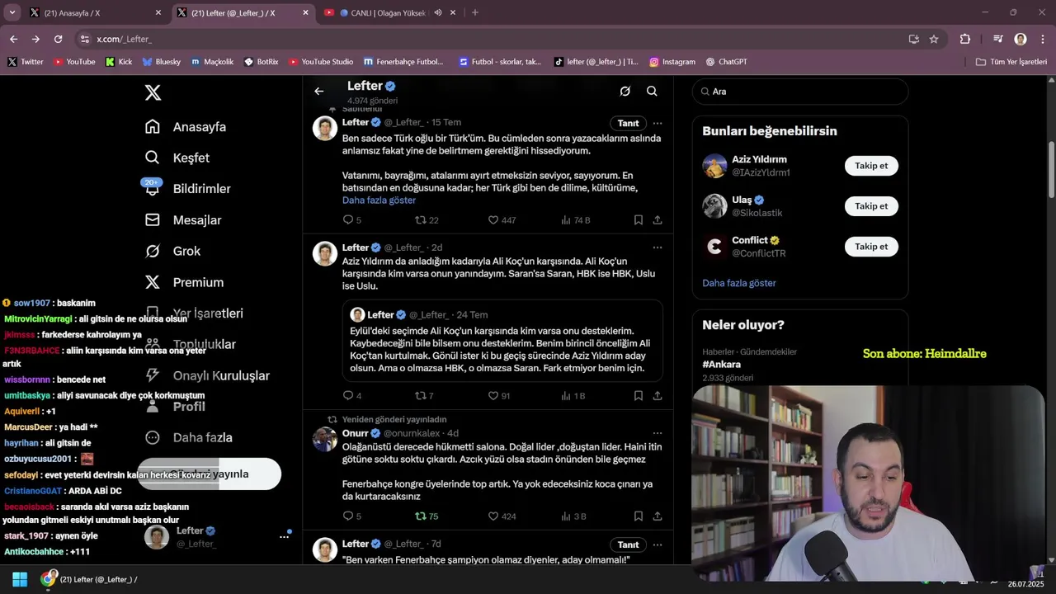
Task: Open the #Ankara trending topic
Action: (722, 365)
